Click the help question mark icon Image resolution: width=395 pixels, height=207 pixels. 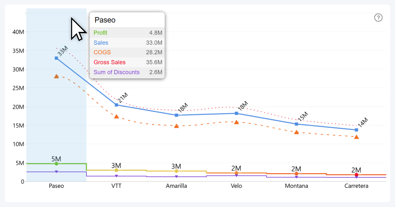click(x=379, y=18)
